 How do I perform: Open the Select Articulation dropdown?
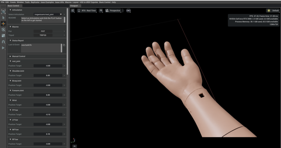click(48, 14)
